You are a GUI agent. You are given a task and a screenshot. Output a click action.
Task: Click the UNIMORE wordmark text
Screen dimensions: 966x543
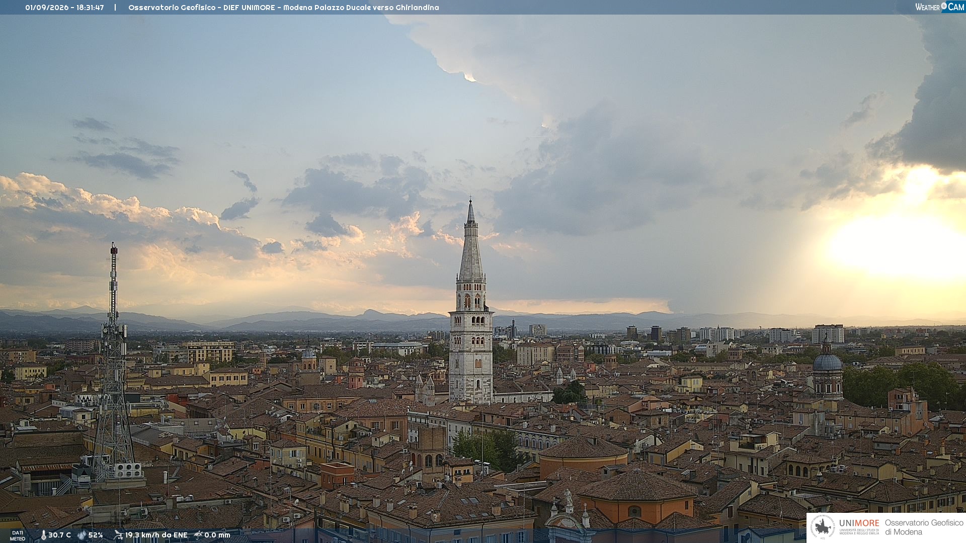pos(859,523)
